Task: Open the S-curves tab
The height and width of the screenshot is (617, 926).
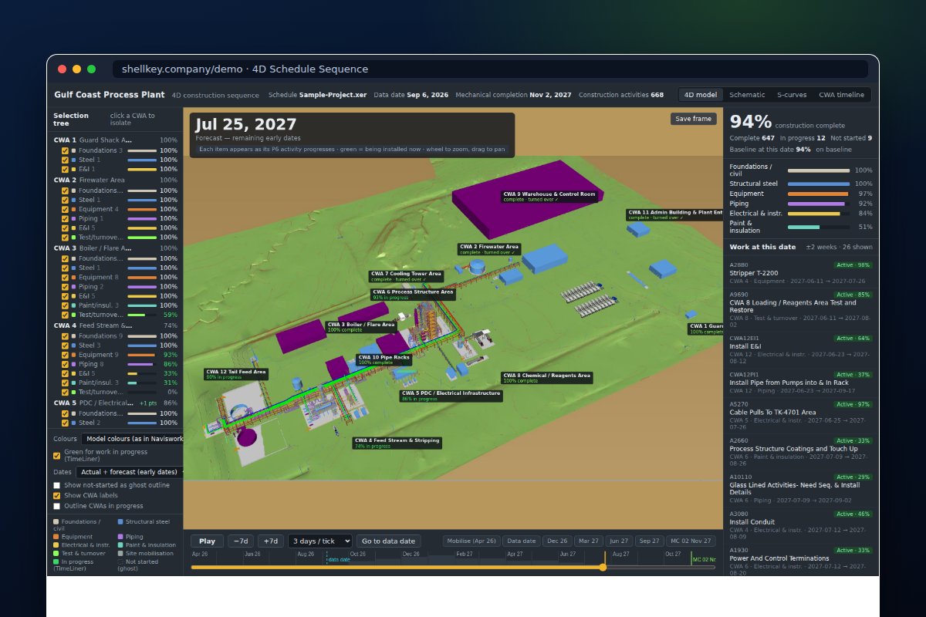Action: [x=792, y=95]
